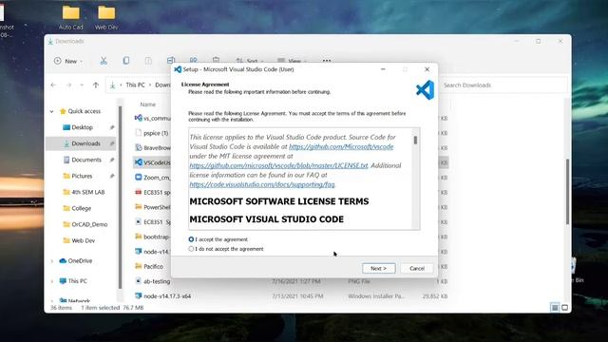The height and width of the screenshot is (342, 608).
Task: Click the Cut icon in Explorer toolbar
Action: coord(104,61)
